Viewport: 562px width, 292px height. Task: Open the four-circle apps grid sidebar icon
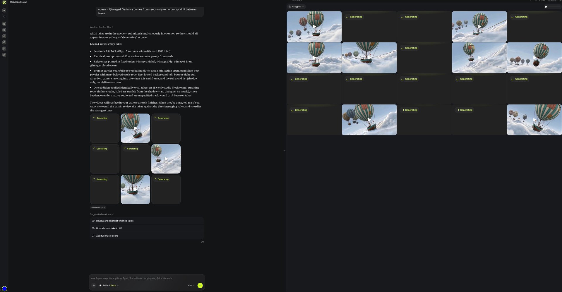[x=4, y=24]
